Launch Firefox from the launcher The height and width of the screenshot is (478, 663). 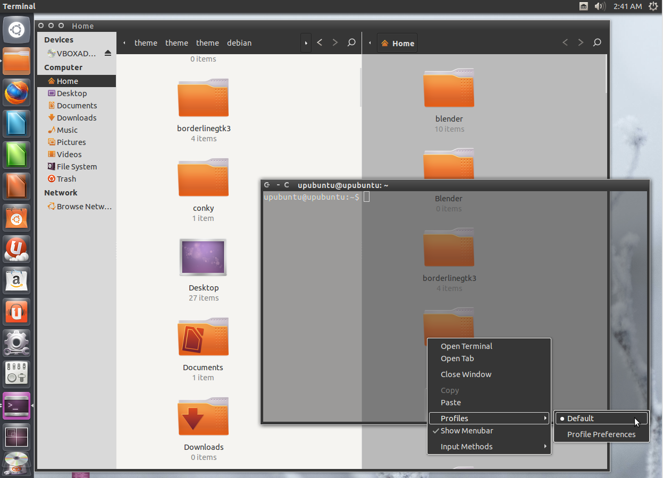[16, 92]
